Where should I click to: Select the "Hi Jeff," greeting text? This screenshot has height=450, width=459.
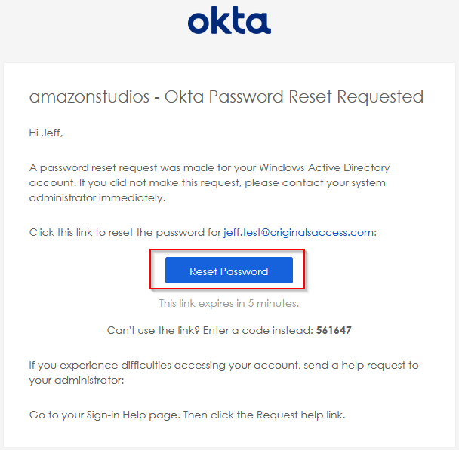(x=46, y=133)
